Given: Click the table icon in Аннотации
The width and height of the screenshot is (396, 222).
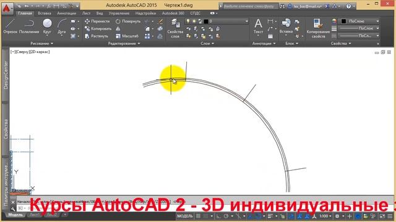Looking at the screenshot, I should point(270,36).
